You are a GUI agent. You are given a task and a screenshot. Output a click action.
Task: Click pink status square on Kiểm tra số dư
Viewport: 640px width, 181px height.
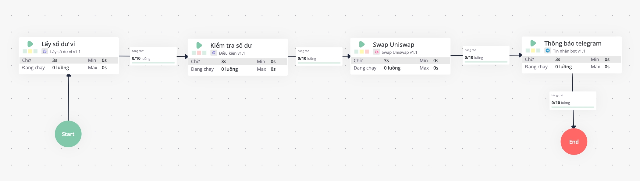click(199, 53)
